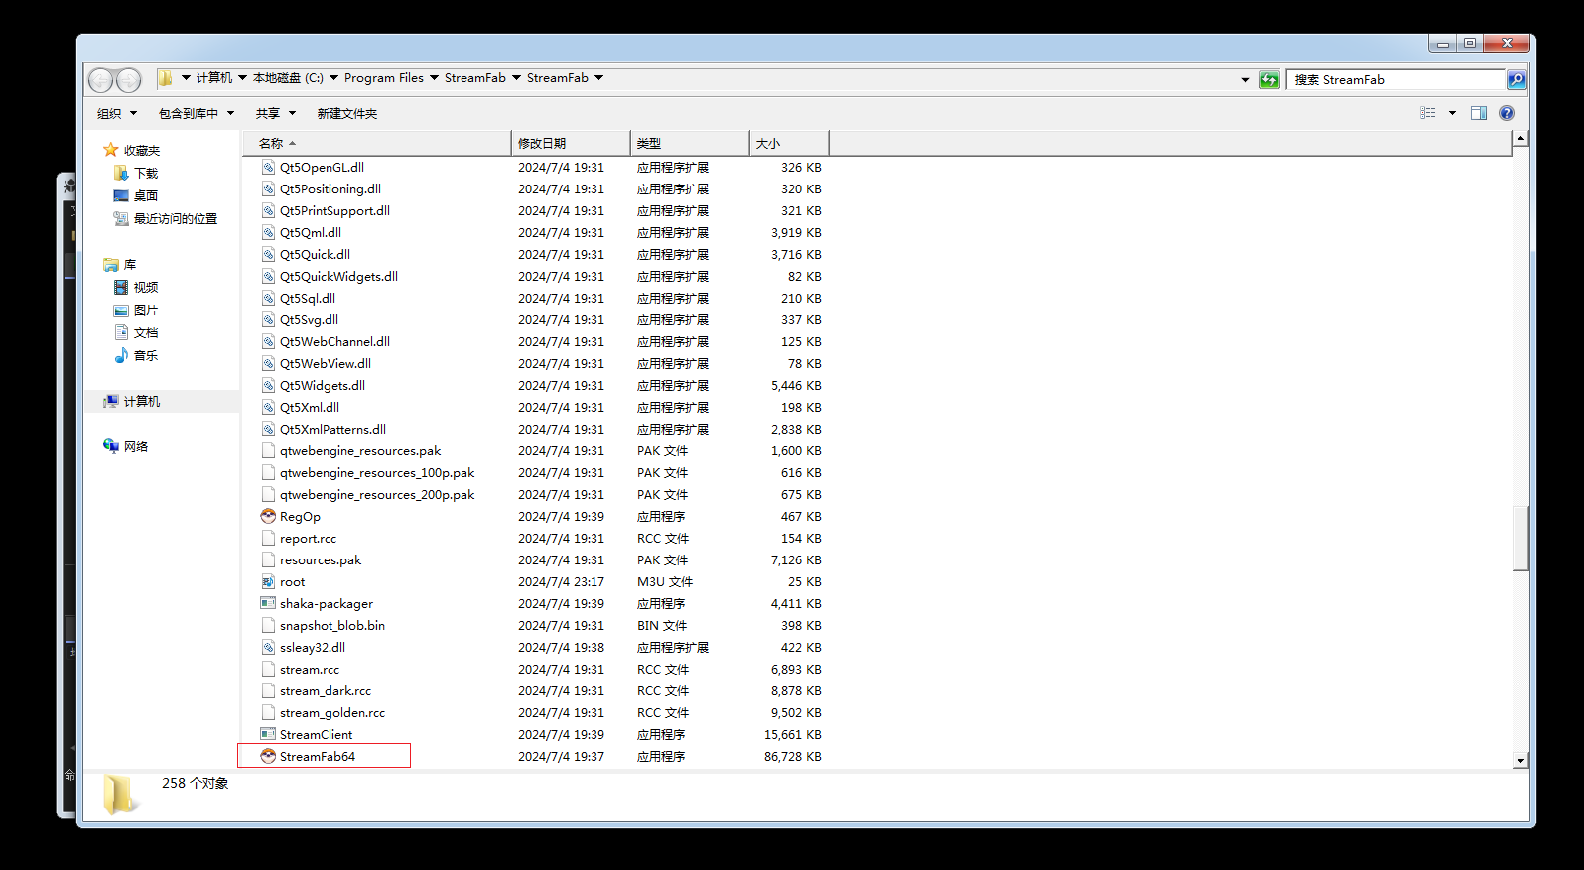The width and height of the screenshot is (1584, 870).
Task: Click the report.rcc file icon
Action: pos(268,538)
